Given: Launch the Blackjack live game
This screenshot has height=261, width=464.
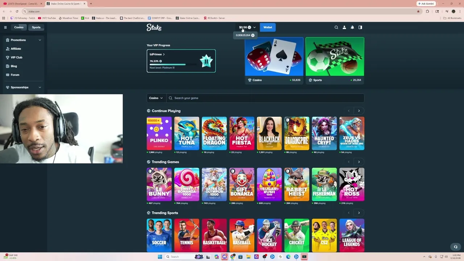Looking at the screenshot, I should point(269,133).
